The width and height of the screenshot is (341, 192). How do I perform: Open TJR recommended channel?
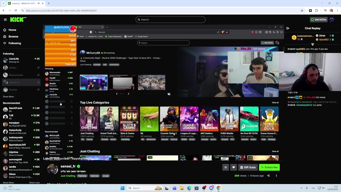click(x=21, y=117)
